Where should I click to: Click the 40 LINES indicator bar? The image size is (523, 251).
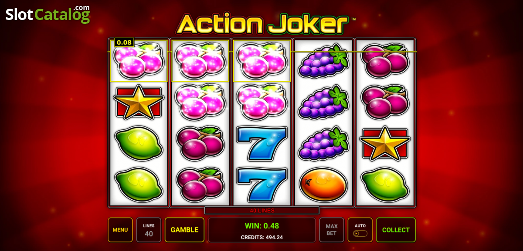[262, 211]
